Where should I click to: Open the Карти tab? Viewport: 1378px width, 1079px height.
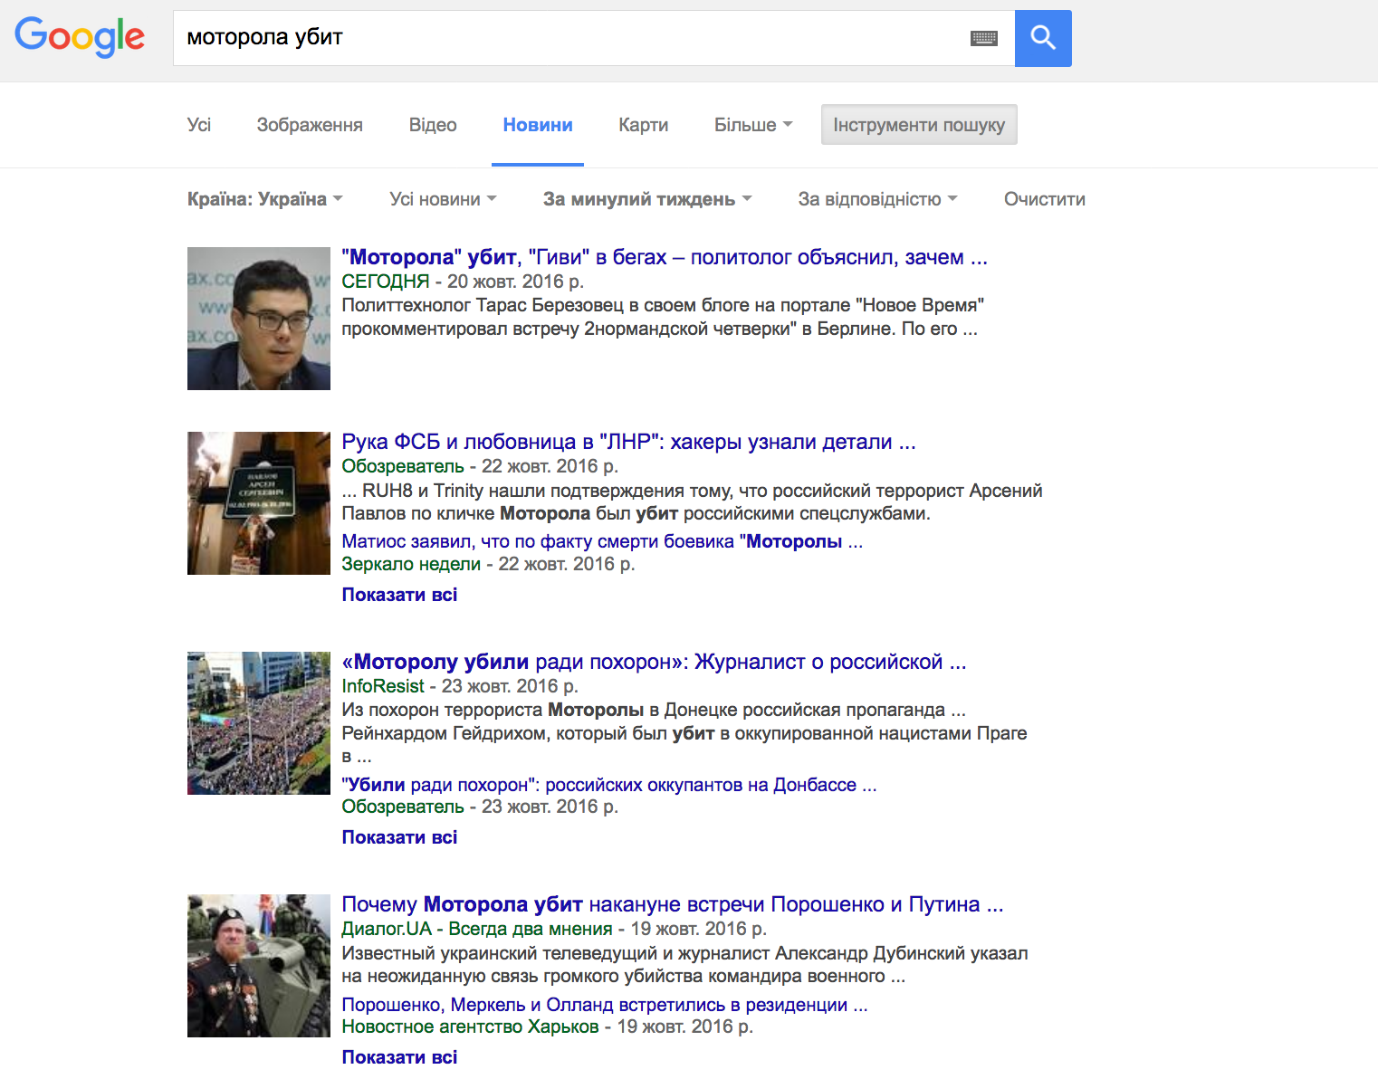(644, 125)
